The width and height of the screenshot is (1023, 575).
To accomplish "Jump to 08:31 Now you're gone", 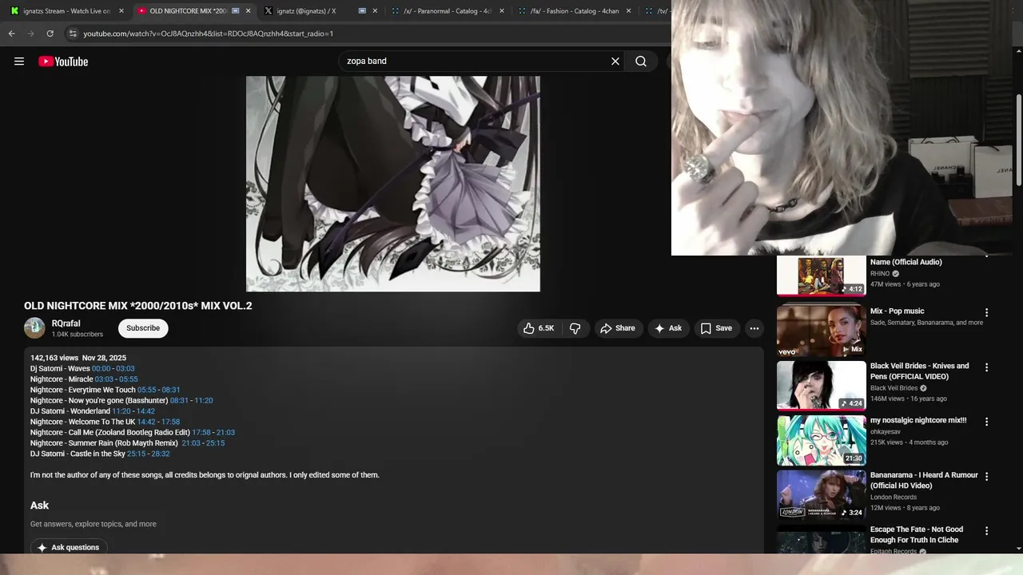I will (x=179, y=401).
